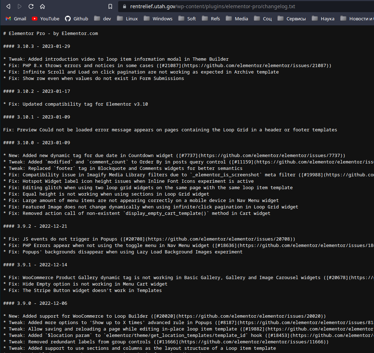
Task: Open the Linux bookmarks folder
Action: [x=127, y=19]
